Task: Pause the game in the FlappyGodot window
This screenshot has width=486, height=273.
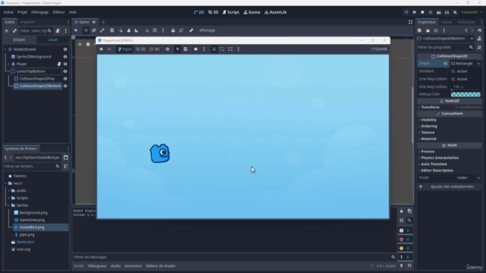Action: 101,49
